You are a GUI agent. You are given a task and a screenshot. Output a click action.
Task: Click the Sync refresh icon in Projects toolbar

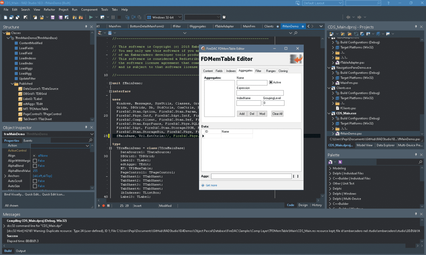pos(356,34)
